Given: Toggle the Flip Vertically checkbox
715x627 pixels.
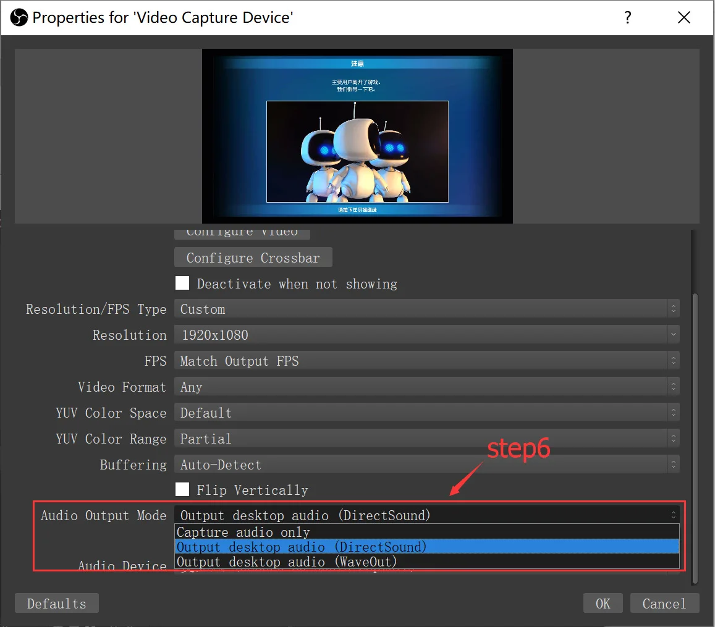Looking at the screenshot, I should pyautogui.click(x=182, y=489).
